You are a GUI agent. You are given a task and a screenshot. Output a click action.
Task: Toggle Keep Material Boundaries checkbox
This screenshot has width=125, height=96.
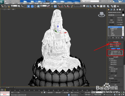pos(109,69)
